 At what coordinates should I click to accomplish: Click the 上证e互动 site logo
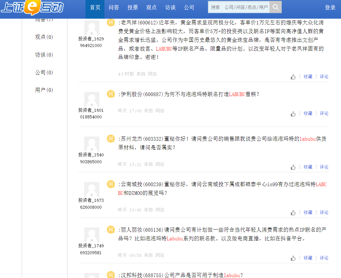(x=32, y=8)
